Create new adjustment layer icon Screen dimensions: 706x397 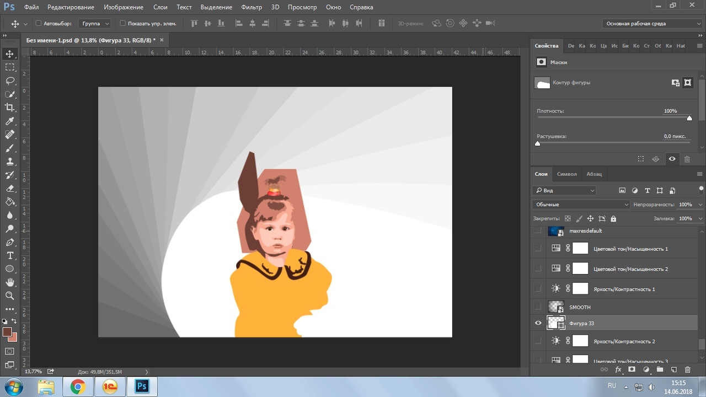tap(646, 369)
